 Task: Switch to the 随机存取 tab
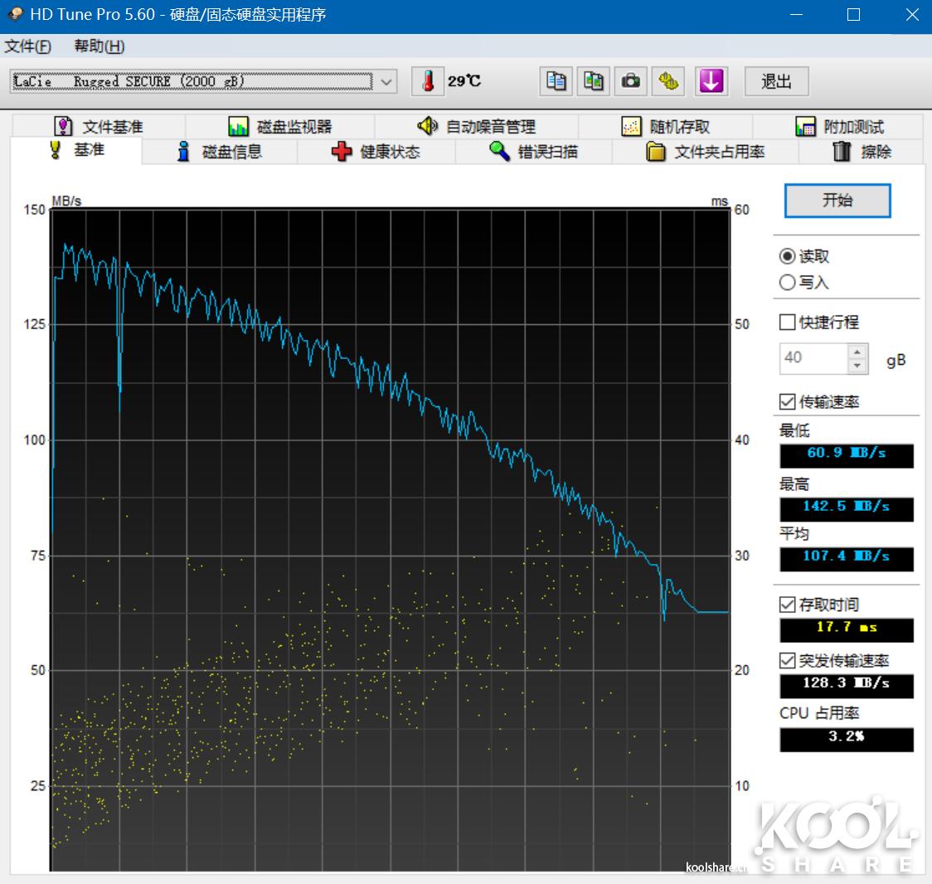pos(666,126)
